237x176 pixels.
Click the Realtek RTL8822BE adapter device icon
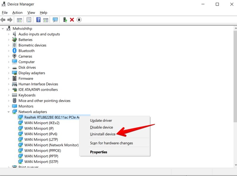coord(20,117)
